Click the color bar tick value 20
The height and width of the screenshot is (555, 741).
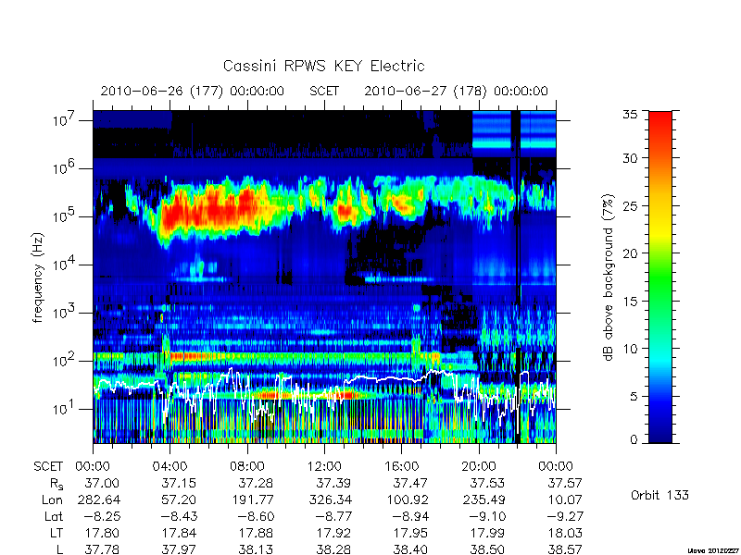(631, 253)
